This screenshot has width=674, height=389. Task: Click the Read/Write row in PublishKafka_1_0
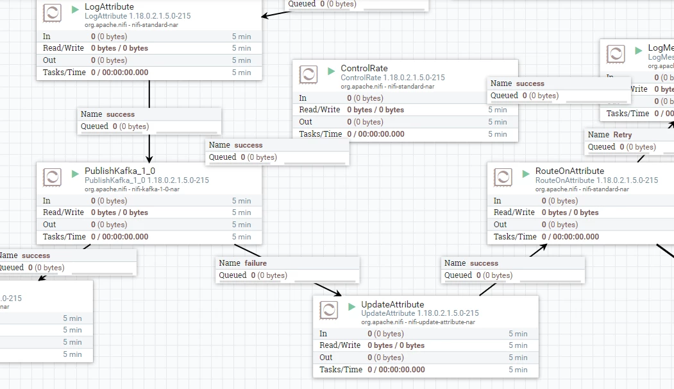149,212
